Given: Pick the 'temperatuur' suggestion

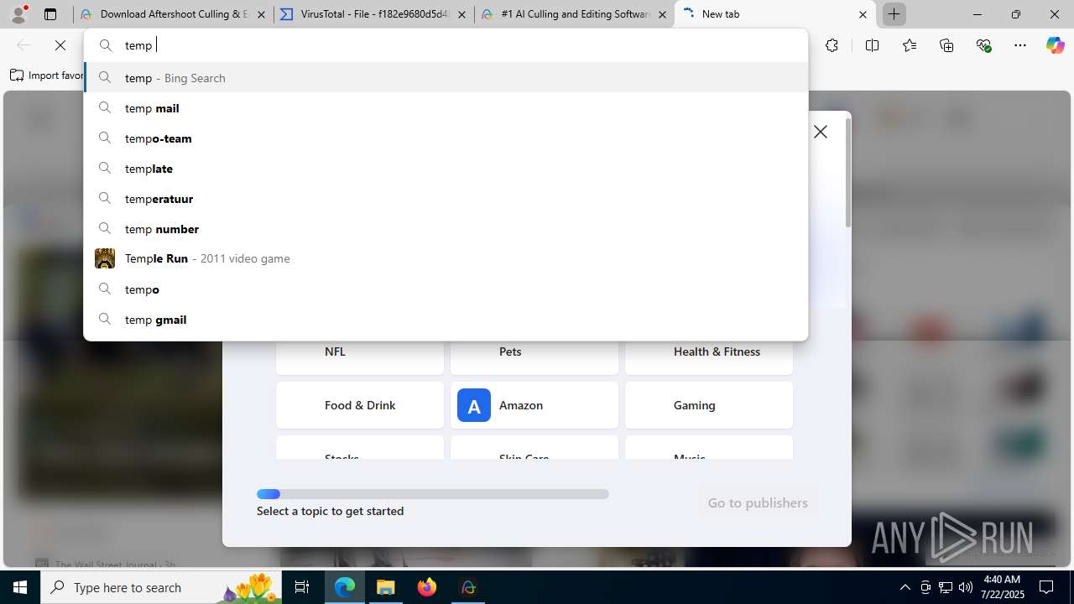Looking at the screenshot, I should point(446,199).
